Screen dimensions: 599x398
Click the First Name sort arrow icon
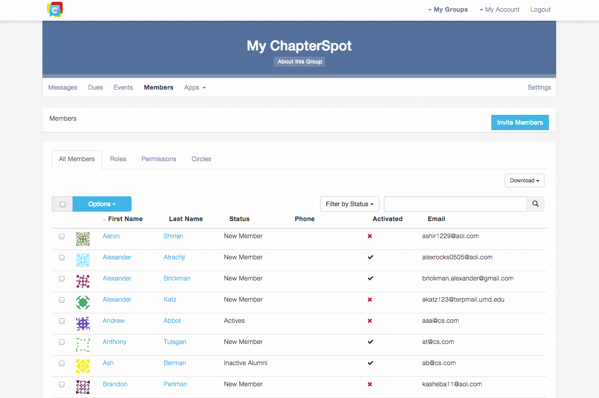click(x=105, y=220)
